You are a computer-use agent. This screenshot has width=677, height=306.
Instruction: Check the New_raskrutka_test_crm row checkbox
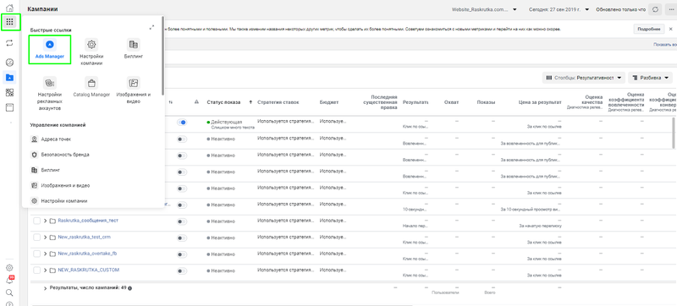36,238
